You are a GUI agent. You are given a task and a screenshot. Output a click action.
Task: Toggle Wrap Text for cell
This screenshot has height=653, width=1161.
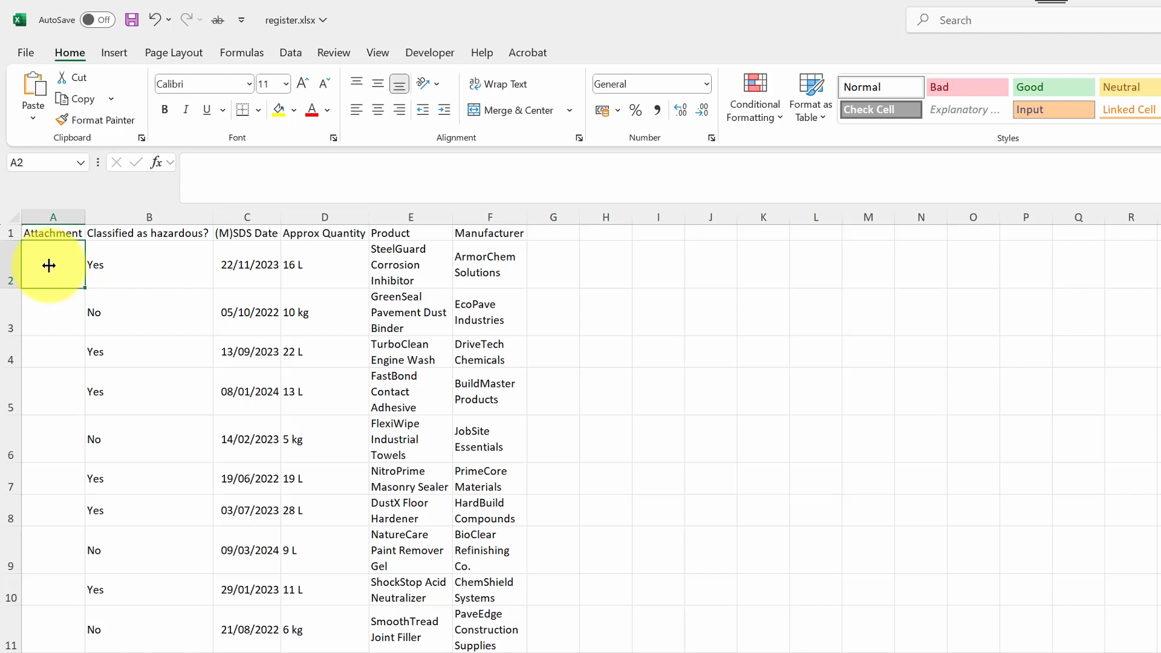498,84
